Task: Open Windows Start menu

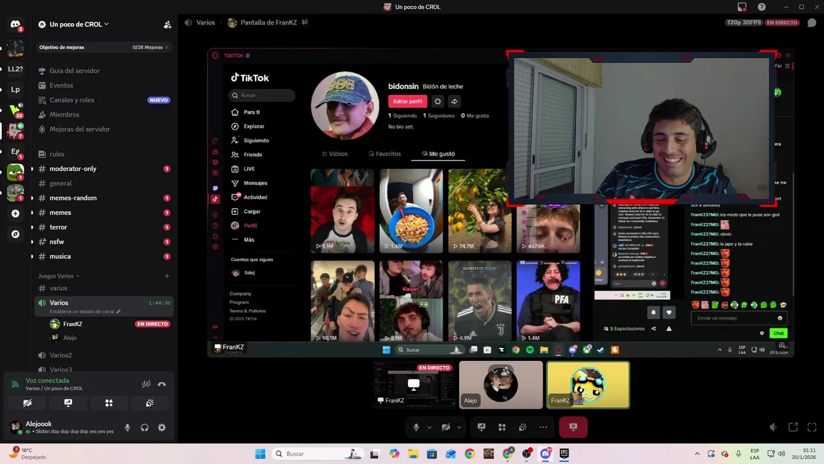Action: (x=260, y=454)
